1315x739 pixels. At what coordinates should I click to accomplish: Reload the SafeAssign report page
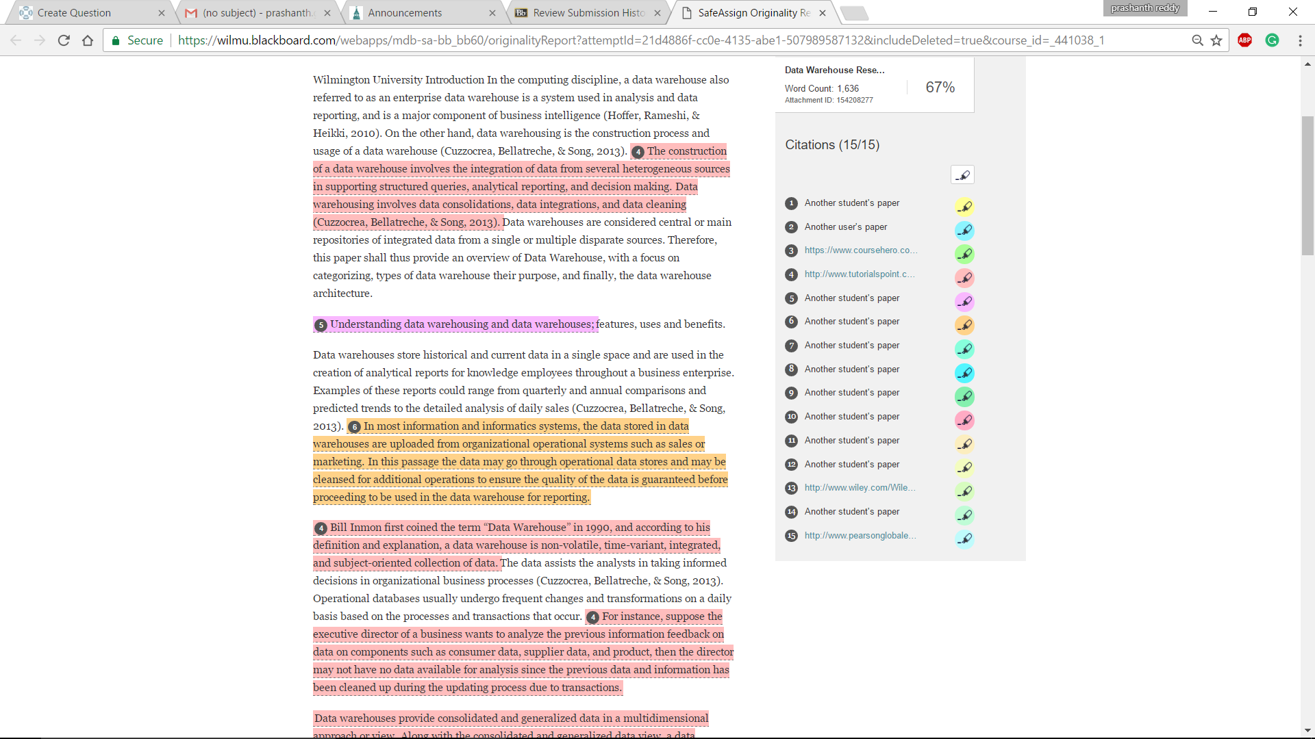coord(64,40)
